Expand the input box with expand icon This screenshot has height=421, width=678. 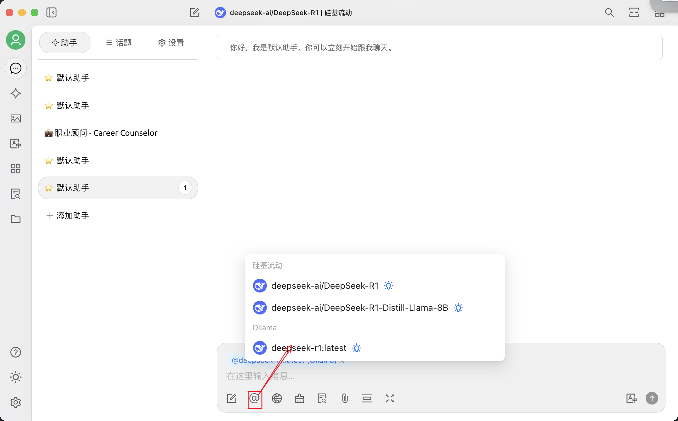[x=390, y=398]
